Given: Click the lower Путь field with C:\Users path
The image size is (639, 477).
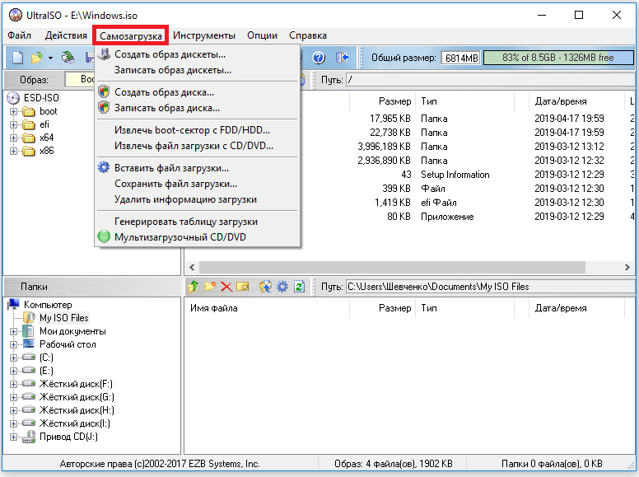Looking at the screenshot, I should pyautogui.click(x=490, y=287).
